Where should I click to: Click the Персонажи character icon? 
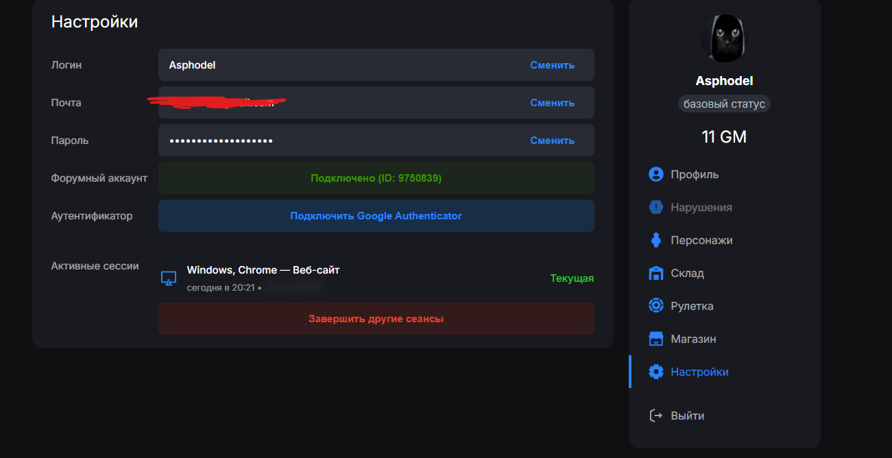click(656, 240)
